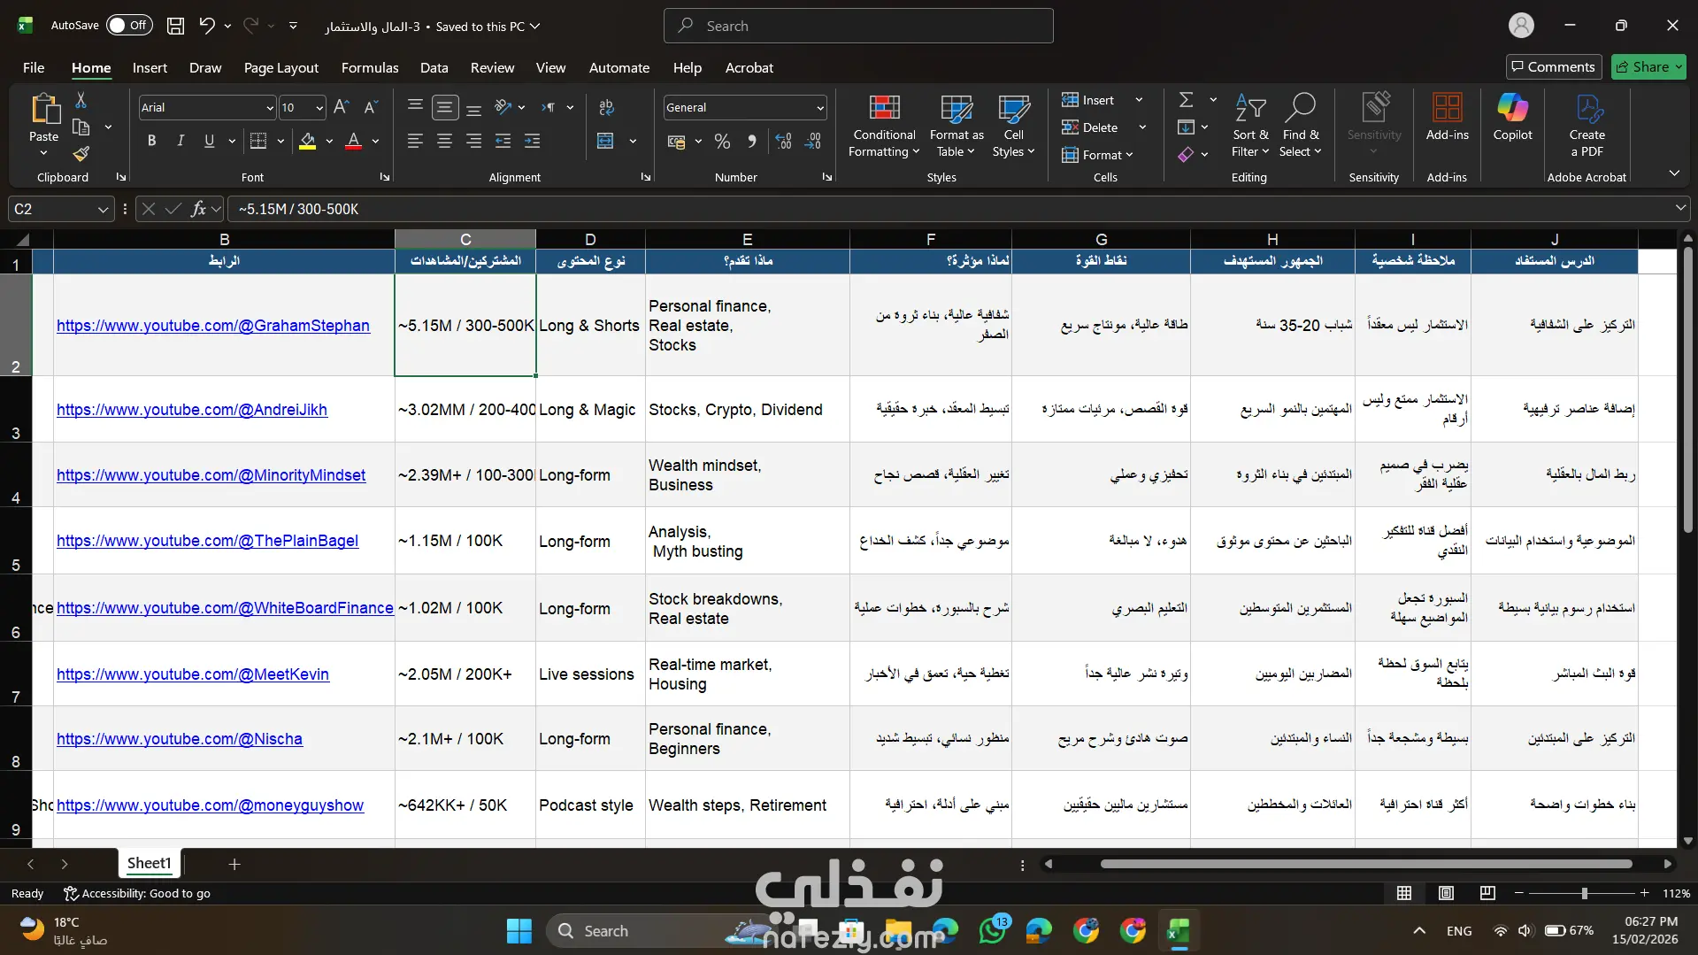
Task: Click the Copy icon in Clipboard group
Action: (81, 127)
